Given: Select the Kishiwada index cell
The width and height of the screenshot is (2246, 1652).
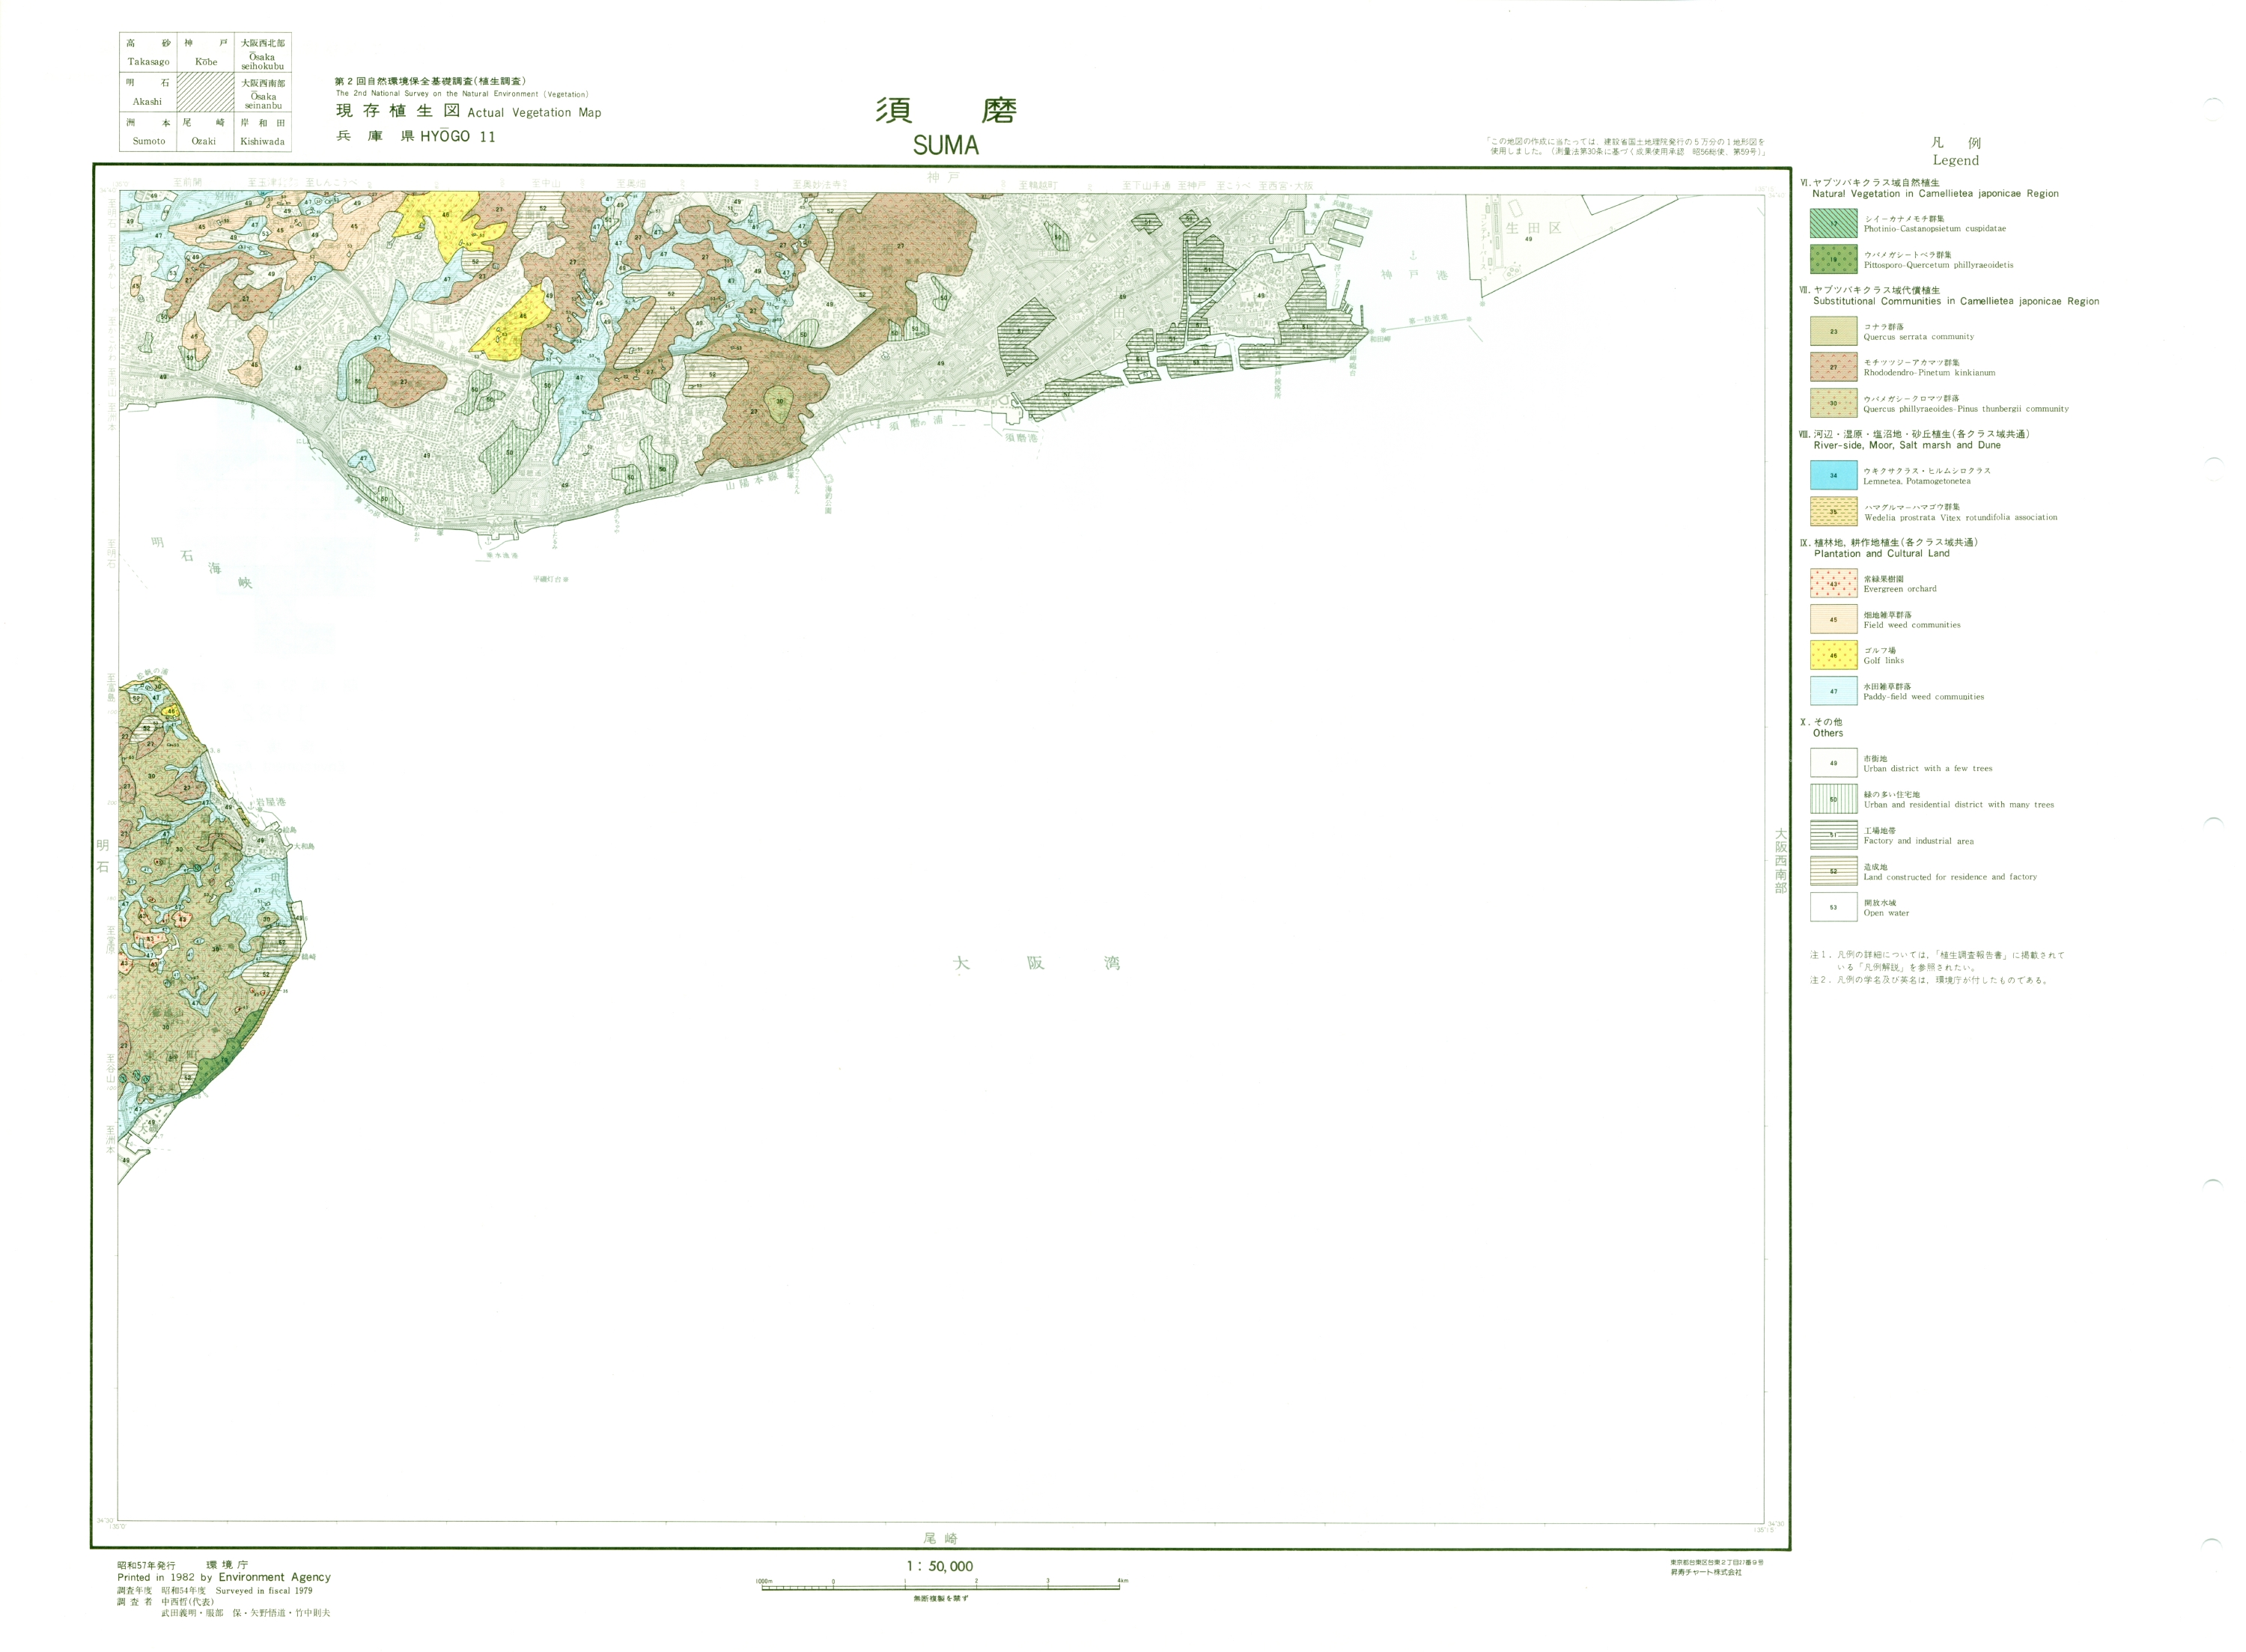Looking at the screenshot, I should click(x=263, y=132).
